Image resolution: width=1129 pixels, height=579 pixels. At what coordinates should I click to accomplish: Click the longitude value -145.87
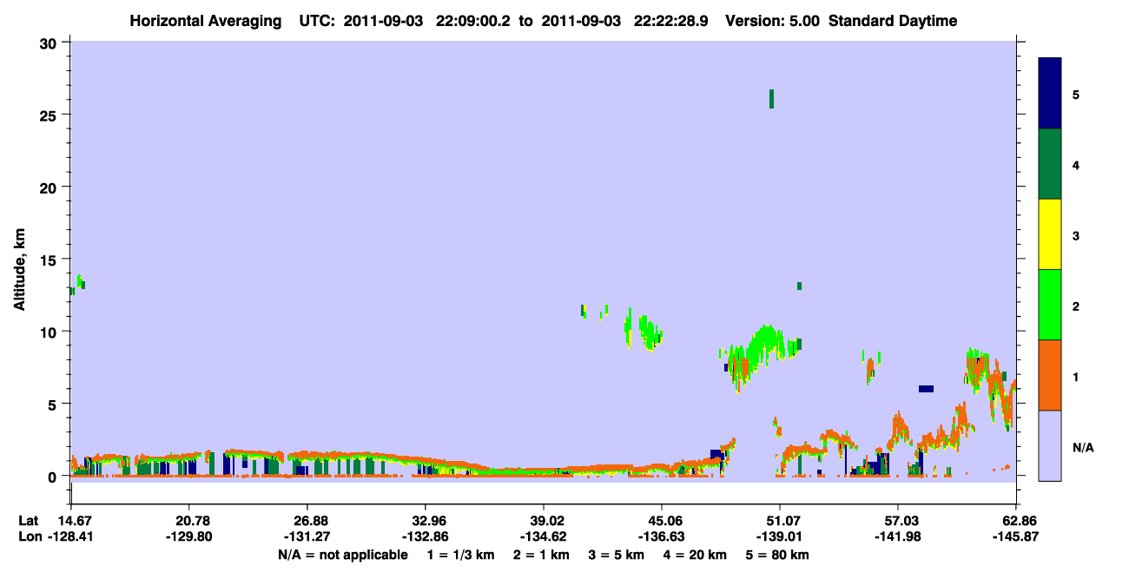pyautogui.click(x=1016, y=537)
